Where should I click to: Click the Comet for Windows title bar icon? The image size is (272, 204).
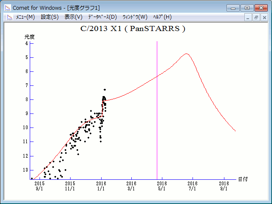(8, 8)
